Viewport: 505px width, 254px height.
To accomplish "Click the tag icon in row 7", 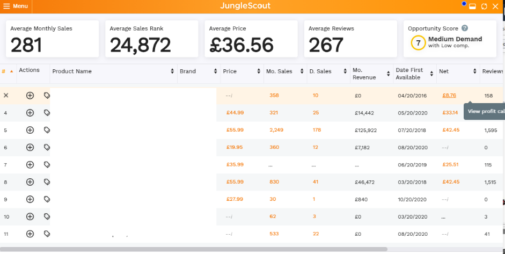I will click(x=47, y=165).
